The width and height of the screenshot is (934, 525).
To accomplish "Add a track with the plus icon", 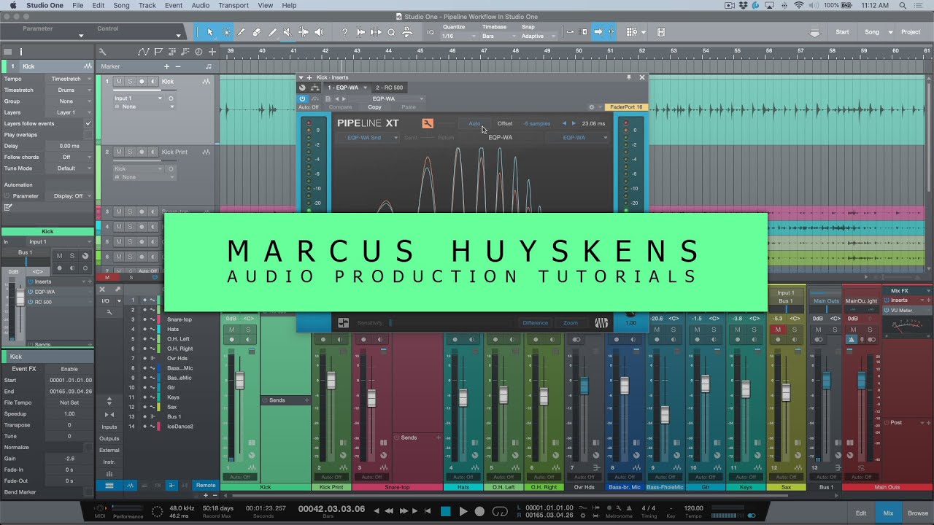I will 212,52.
